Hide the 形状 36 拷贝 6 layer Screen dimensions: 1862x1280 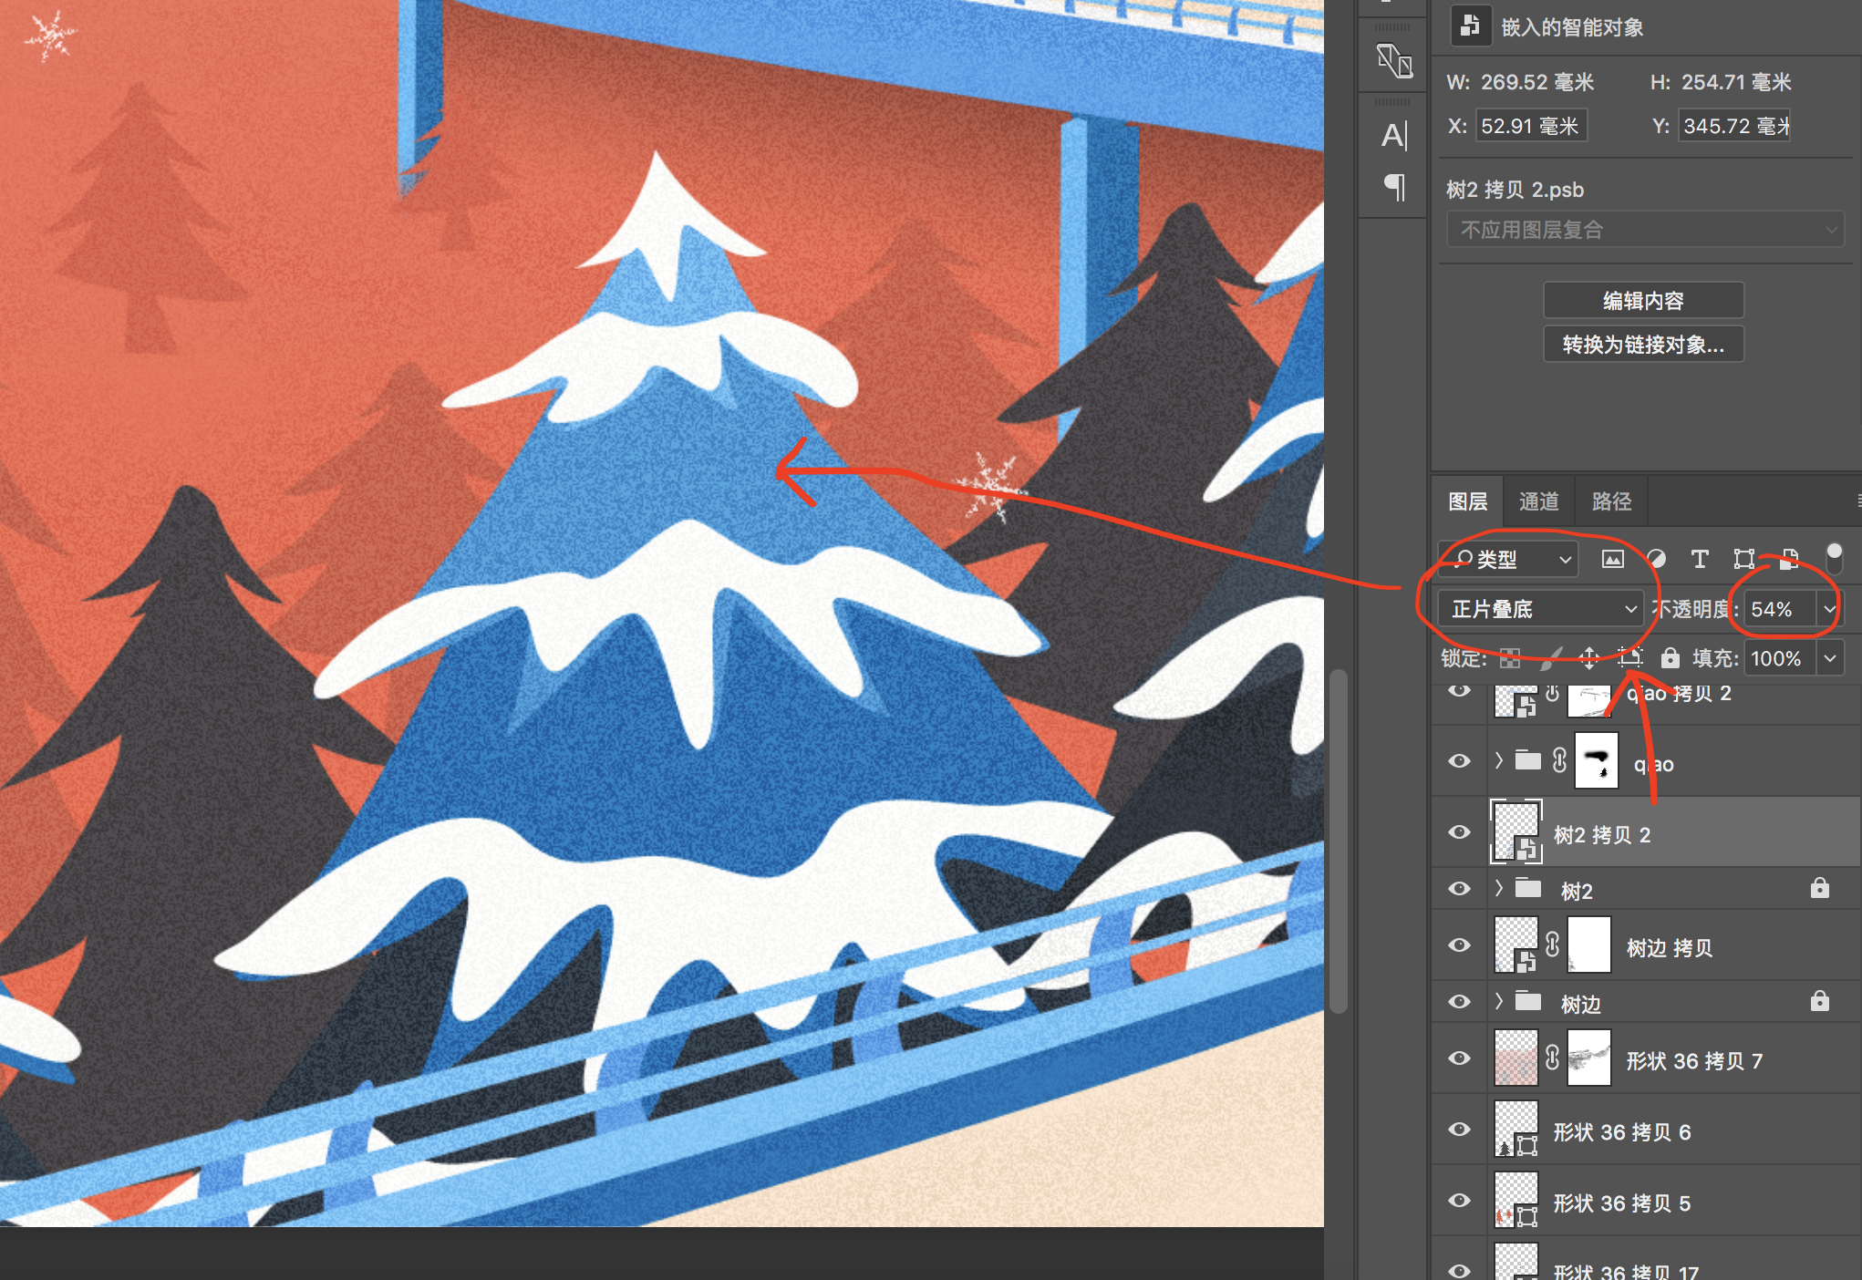(x=1459, y=1130)
